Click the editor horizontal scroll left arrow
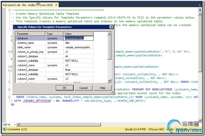The height and width of the screenshot is (136, 205). [x=18, y=124]
